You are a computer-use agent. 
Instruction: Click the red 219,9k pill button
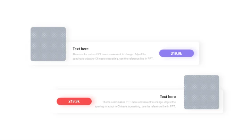point(74,101)
